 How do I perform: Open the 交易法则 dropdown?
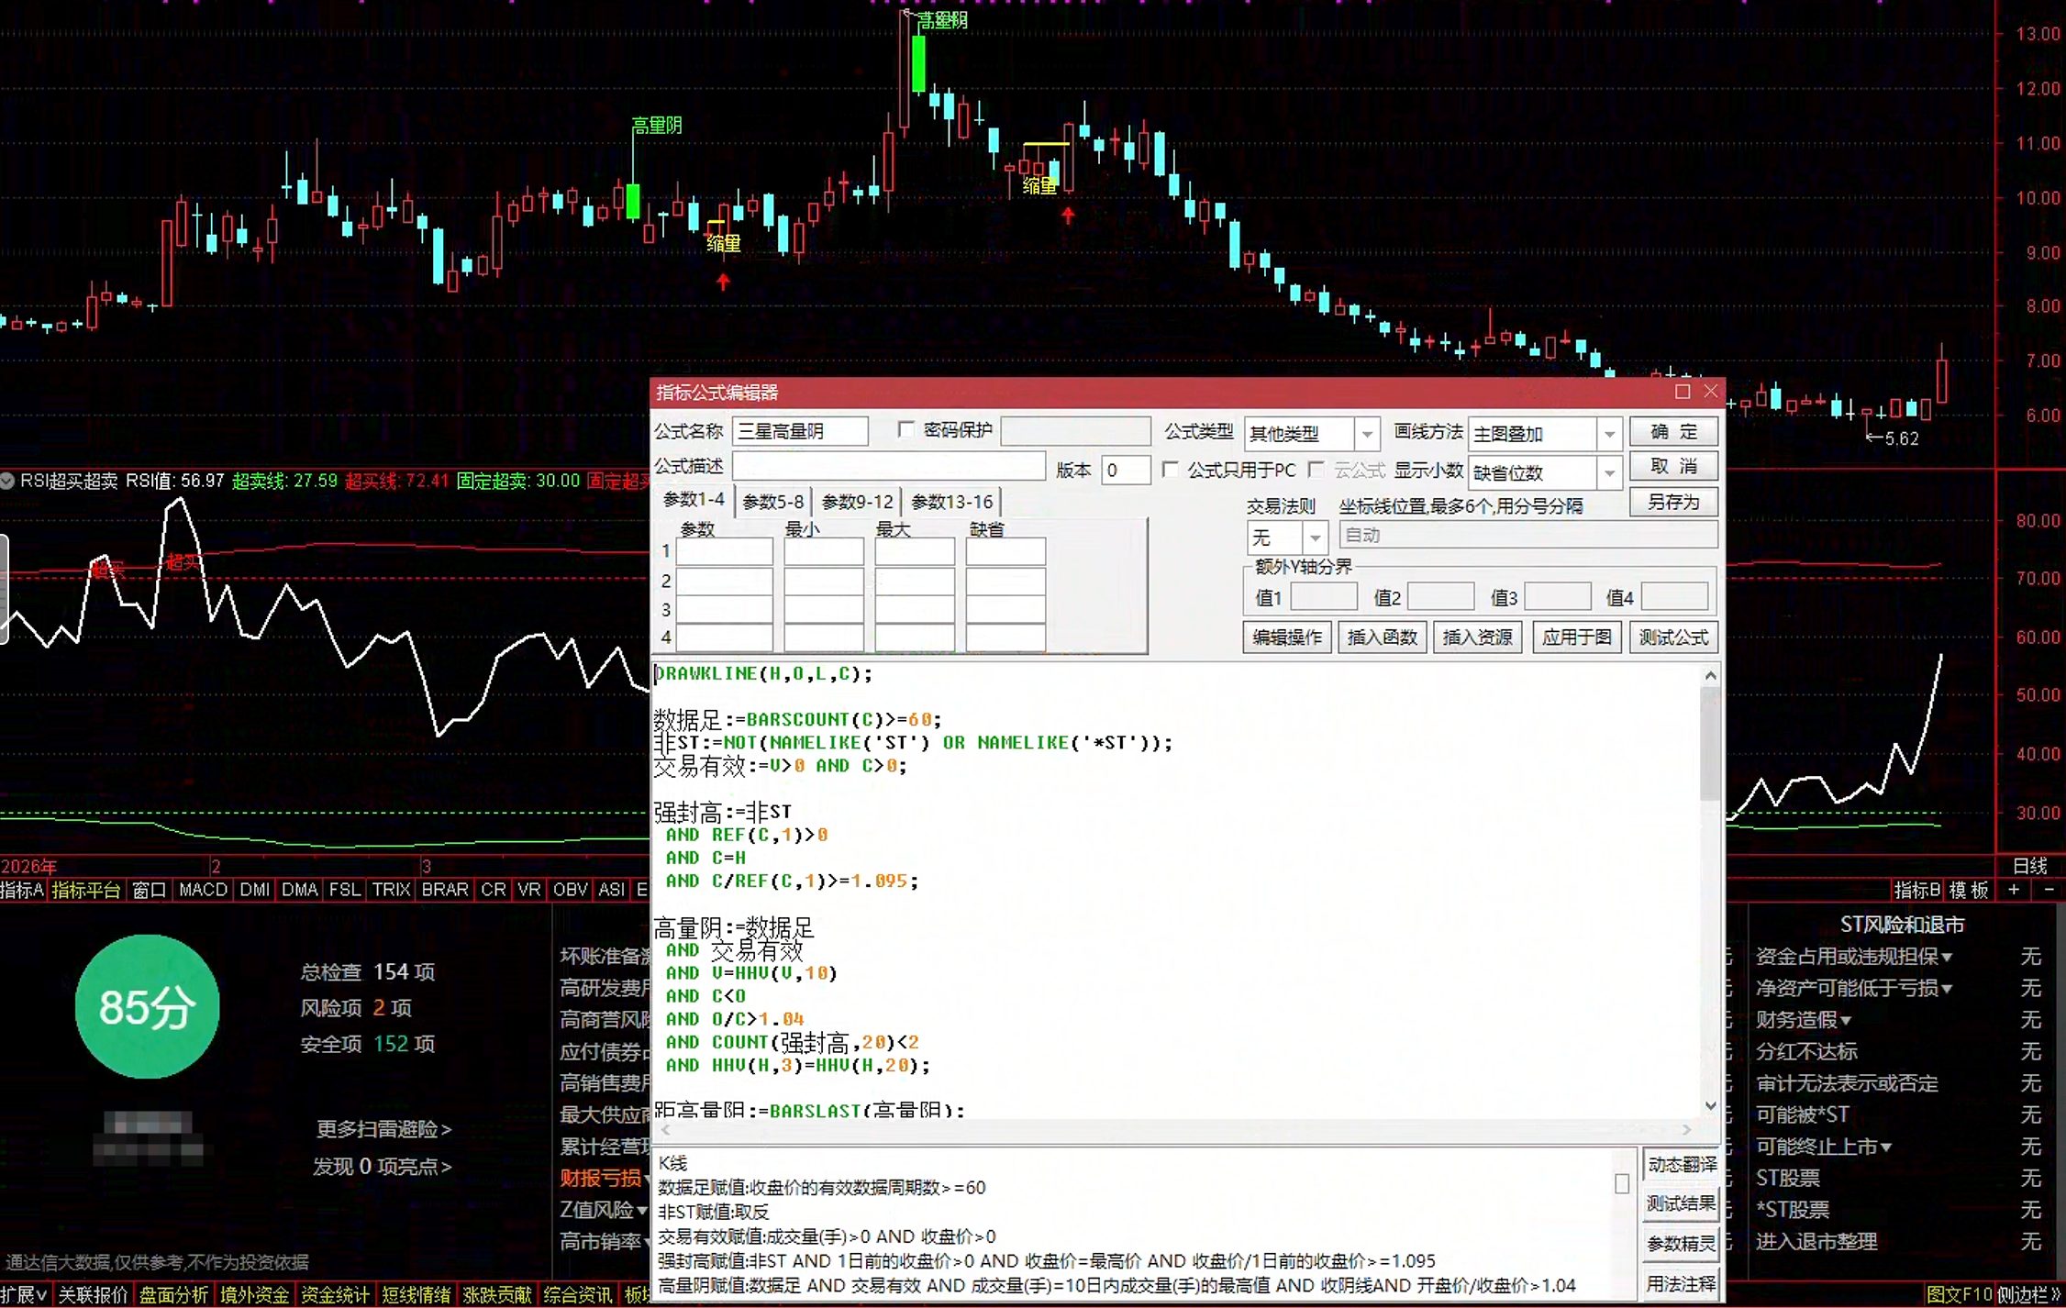point(1316,537)
